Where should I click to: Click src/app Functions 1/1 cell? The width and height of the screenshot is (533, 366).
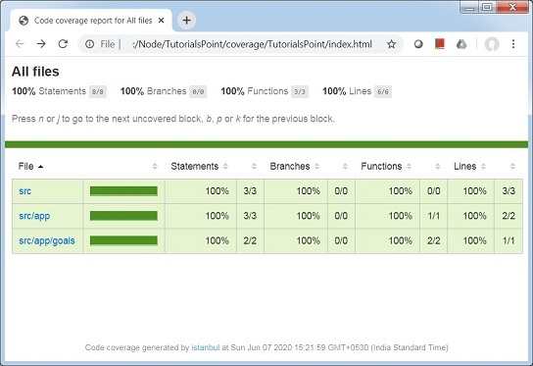coord(434,216)
